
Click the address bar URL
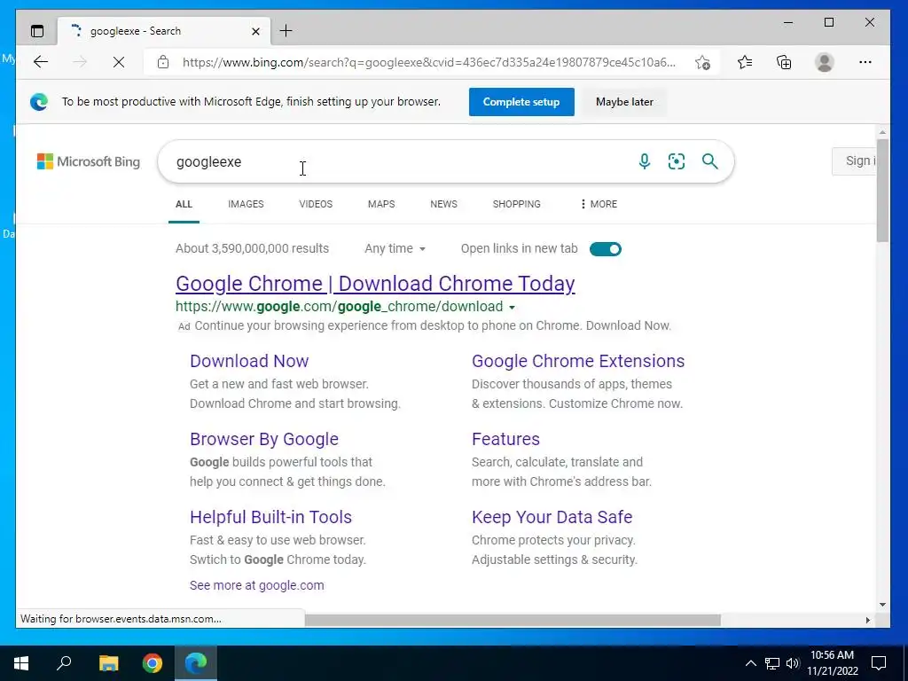(x=428, y=62)
